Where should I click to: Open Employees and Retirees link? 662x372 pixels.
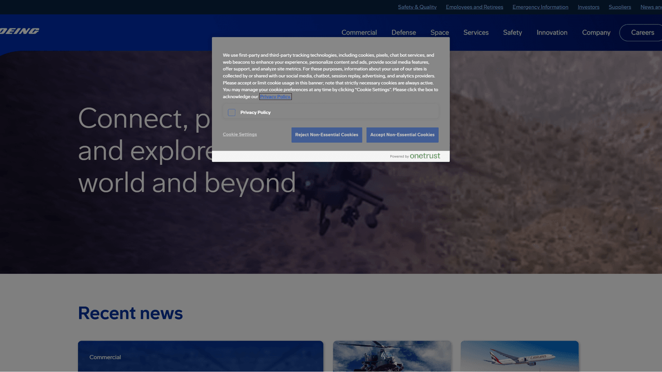tap(474, 7)
